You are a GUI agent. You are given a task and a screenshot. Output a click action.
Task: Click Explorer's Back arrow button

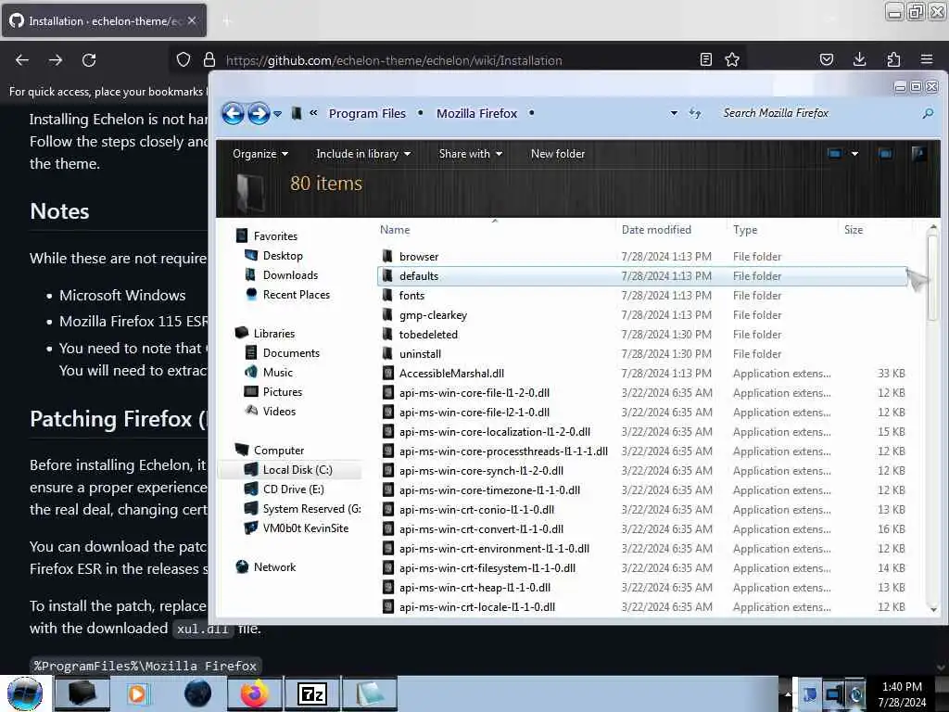[x=233, y=113]
